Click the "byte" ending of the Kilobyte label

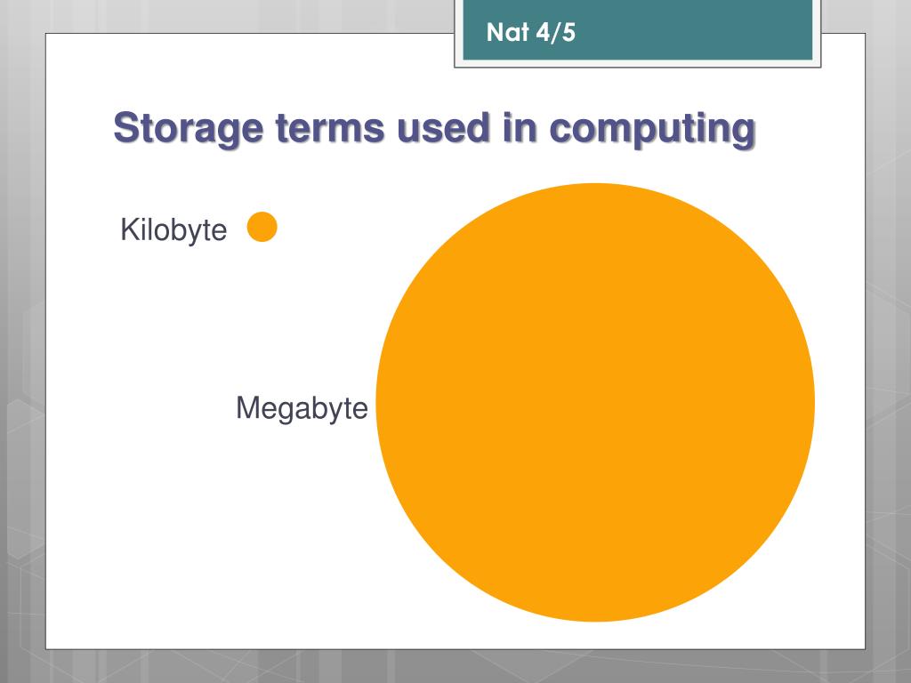[198, 231]
